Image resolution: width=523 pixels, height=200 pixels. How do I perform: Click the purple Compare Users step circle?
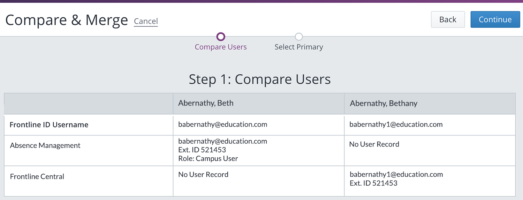coord(221,36)
